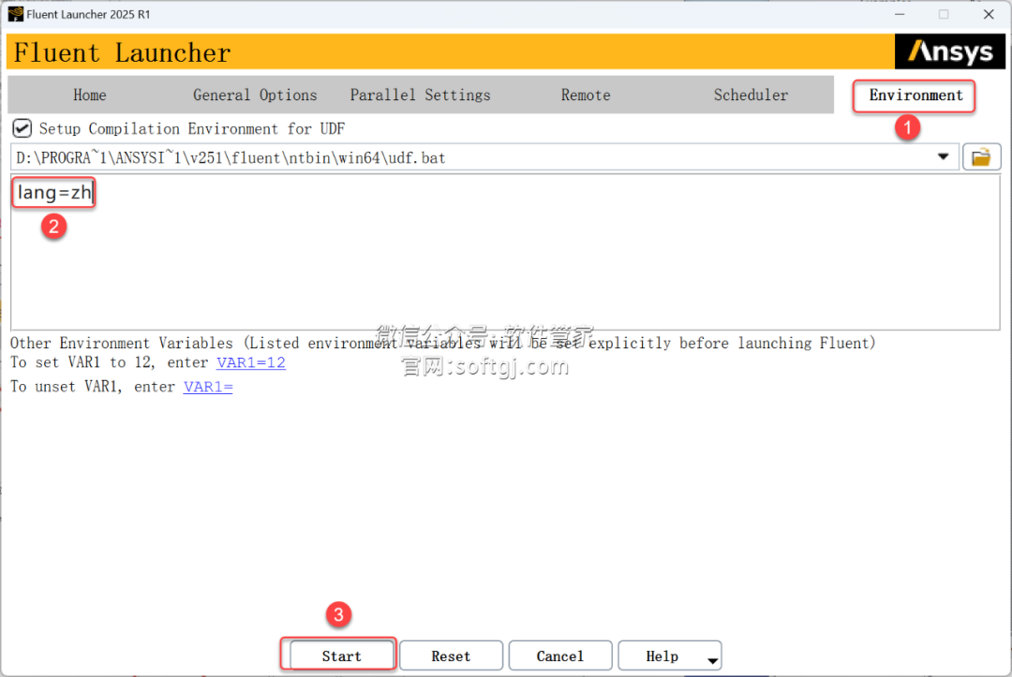The width and height of the screenshot is (1012, 677).
Task: Open the Help button dropdown arrow
Action: tap(712, 660)
